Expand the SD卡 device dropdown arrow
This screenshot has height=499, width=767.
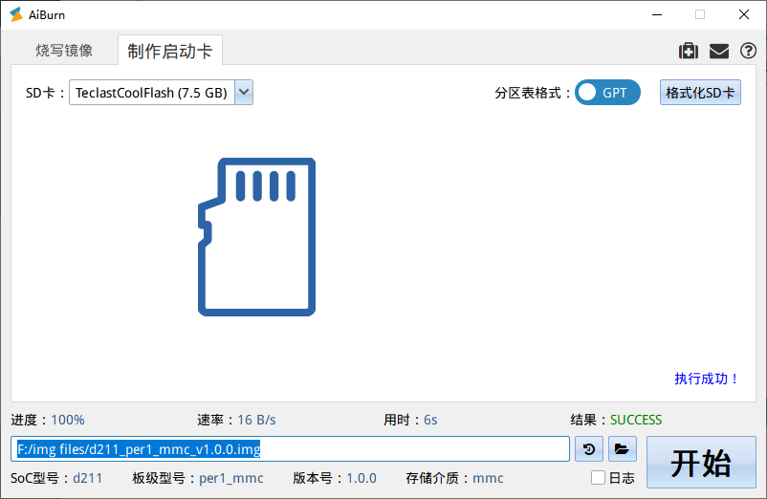244,93
